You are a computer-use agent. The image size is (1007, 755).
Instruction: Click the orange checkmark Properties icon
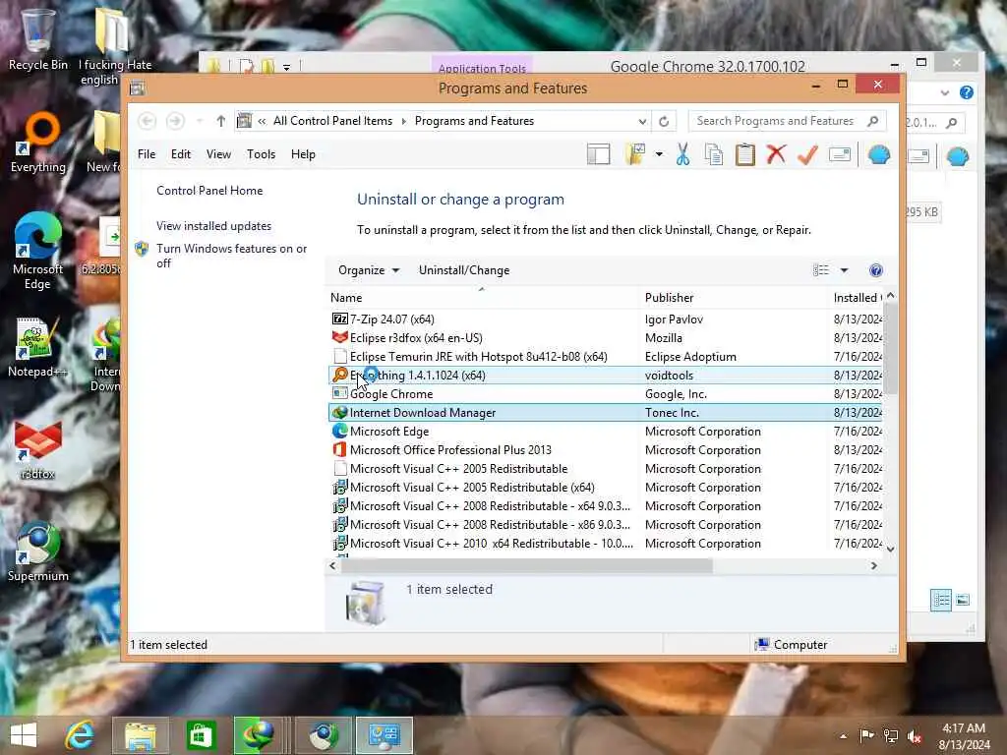point(808,154)
